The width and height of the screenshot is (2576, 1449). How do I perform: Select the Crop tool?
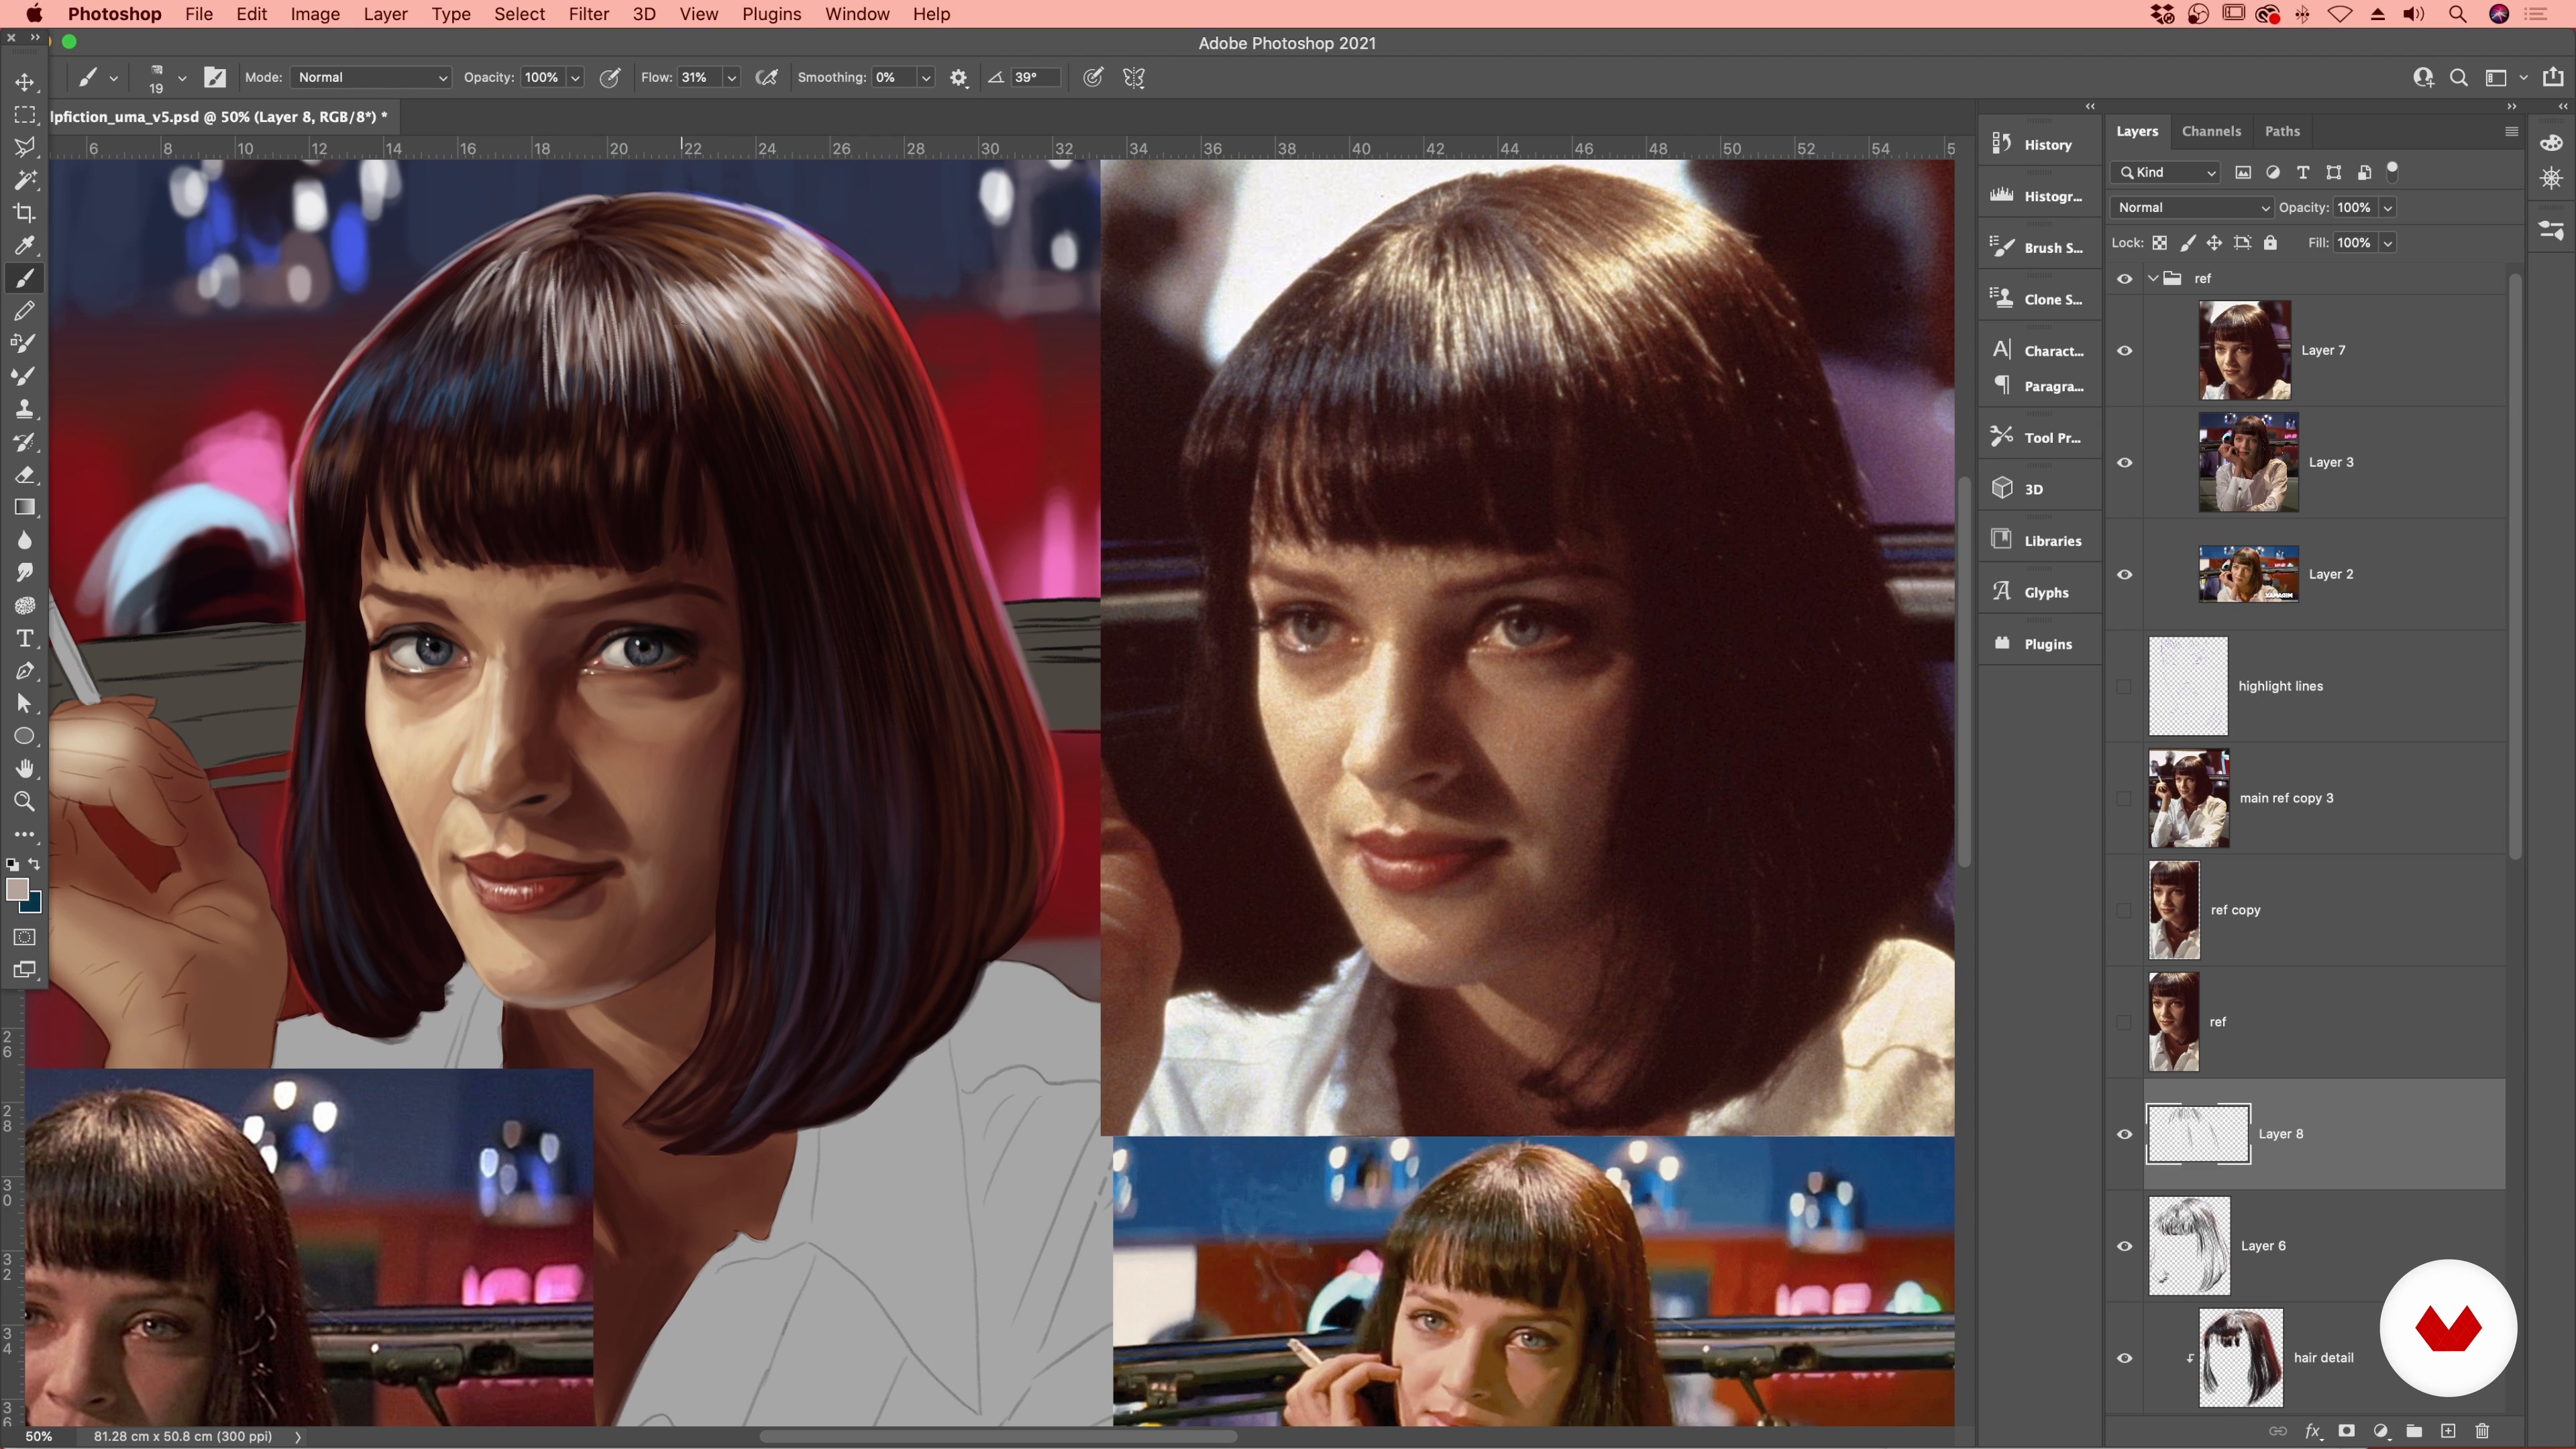click(25, 213)
